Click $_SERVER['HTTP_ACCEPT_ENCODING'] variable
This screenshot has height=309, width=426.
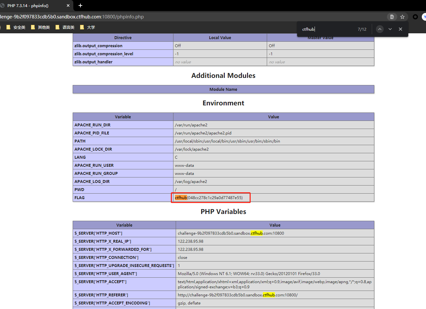point(112,303)
